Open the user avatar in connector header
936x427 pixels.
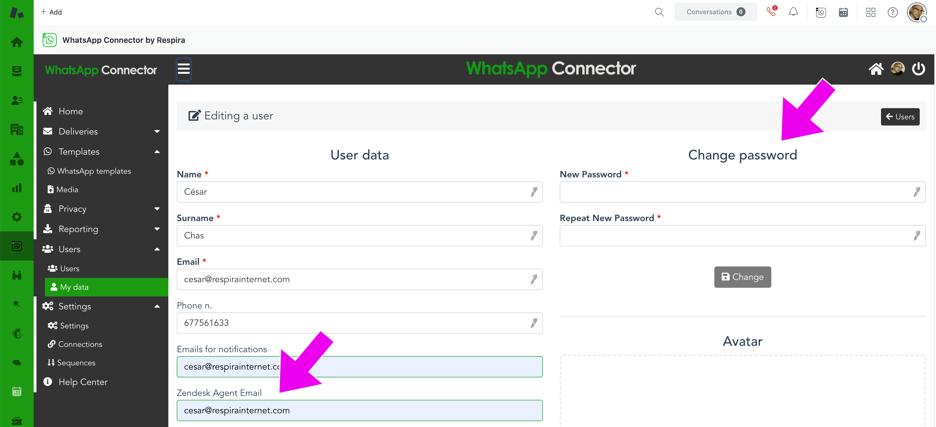898,69
